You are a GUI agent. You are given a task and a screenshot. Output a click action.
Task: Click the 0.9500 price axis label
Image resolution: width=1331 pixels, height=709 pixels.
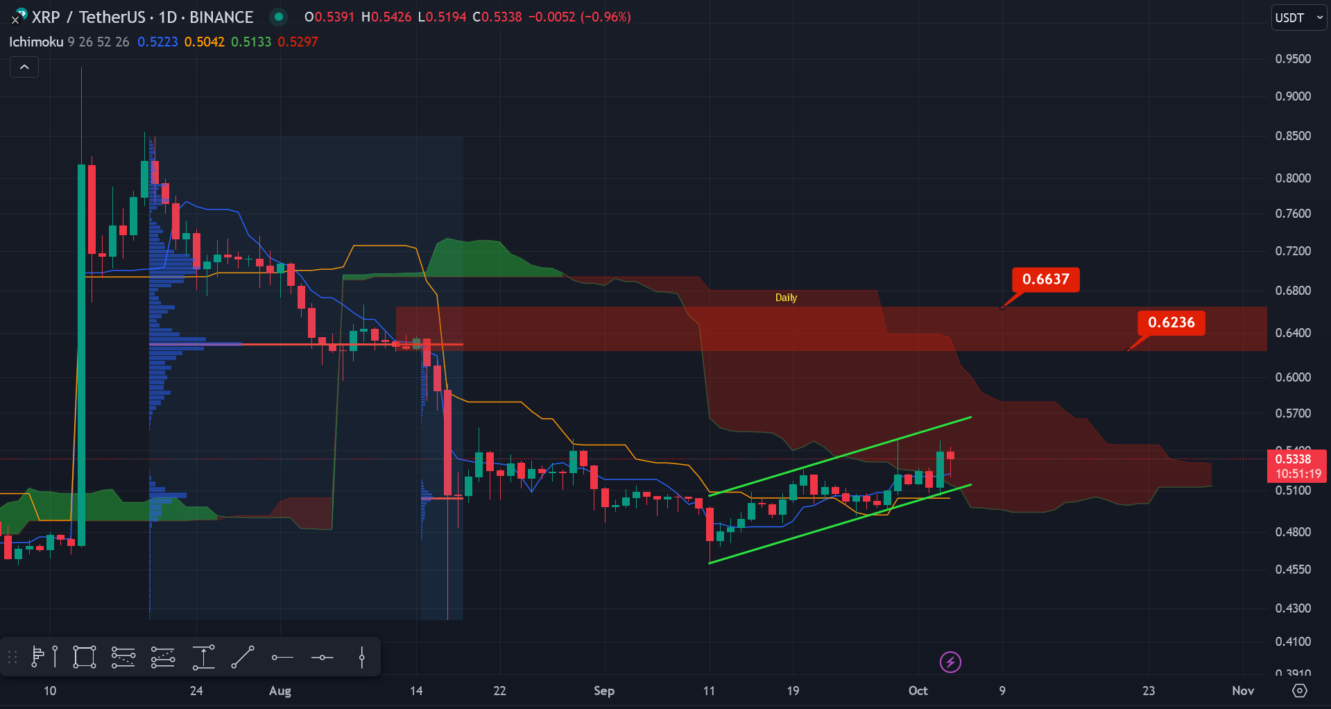coord(1293,59)
